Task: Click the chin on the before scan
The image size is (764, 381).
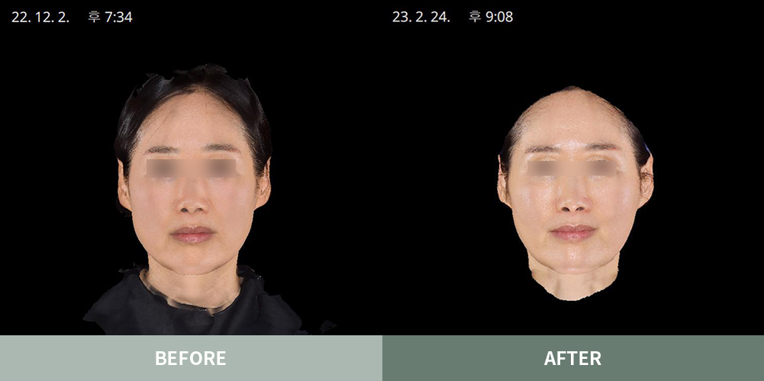Action: point(193,259)
